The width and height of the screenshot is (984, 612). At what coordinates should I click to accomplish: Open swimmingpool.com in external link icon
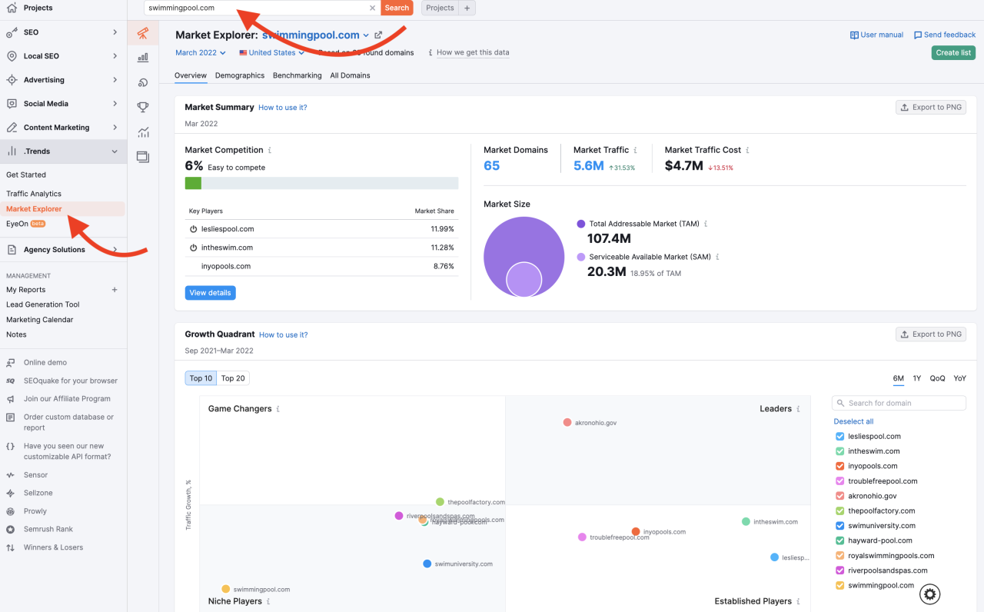(378, 35)
